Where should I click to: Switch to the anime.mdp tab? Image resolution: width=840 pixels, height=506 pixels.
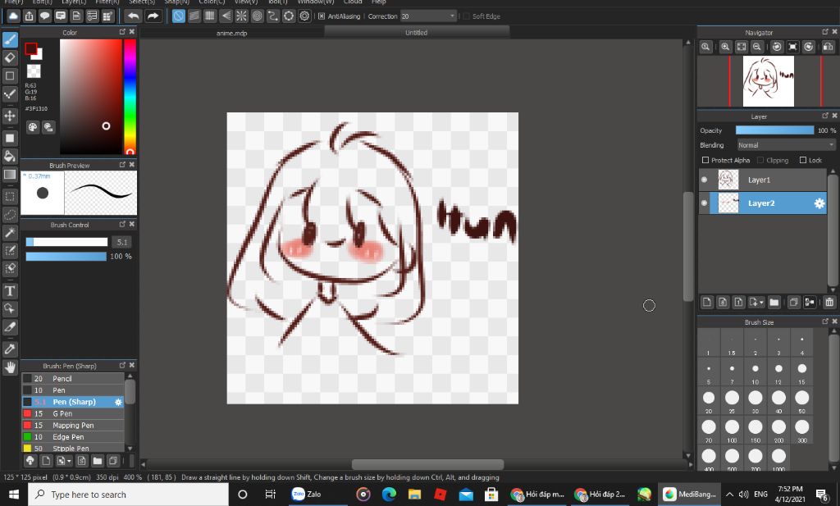[x=231, y=33]
